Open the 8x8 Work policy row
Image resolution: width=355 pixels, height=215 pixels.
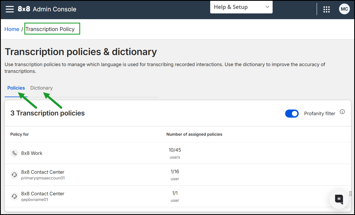[178, 153]
